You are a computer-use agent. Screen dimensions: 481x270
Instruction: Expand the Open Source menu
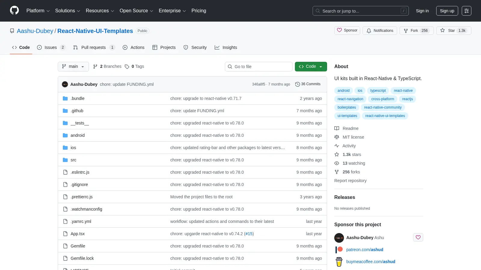pos(136,11)
